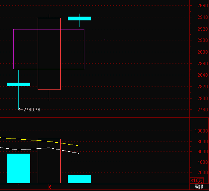Click the 2780 price axis label
The width and height of the screenshot is (209, 191).
(203, 110)
